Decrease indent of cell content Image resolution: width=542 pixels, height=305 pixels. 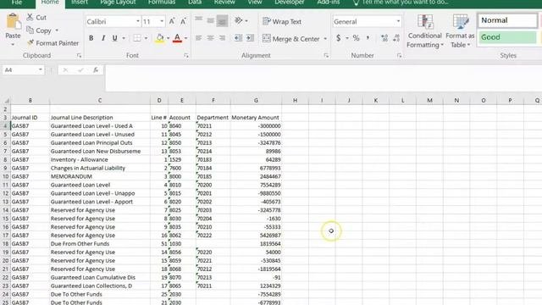pos(238,37)
